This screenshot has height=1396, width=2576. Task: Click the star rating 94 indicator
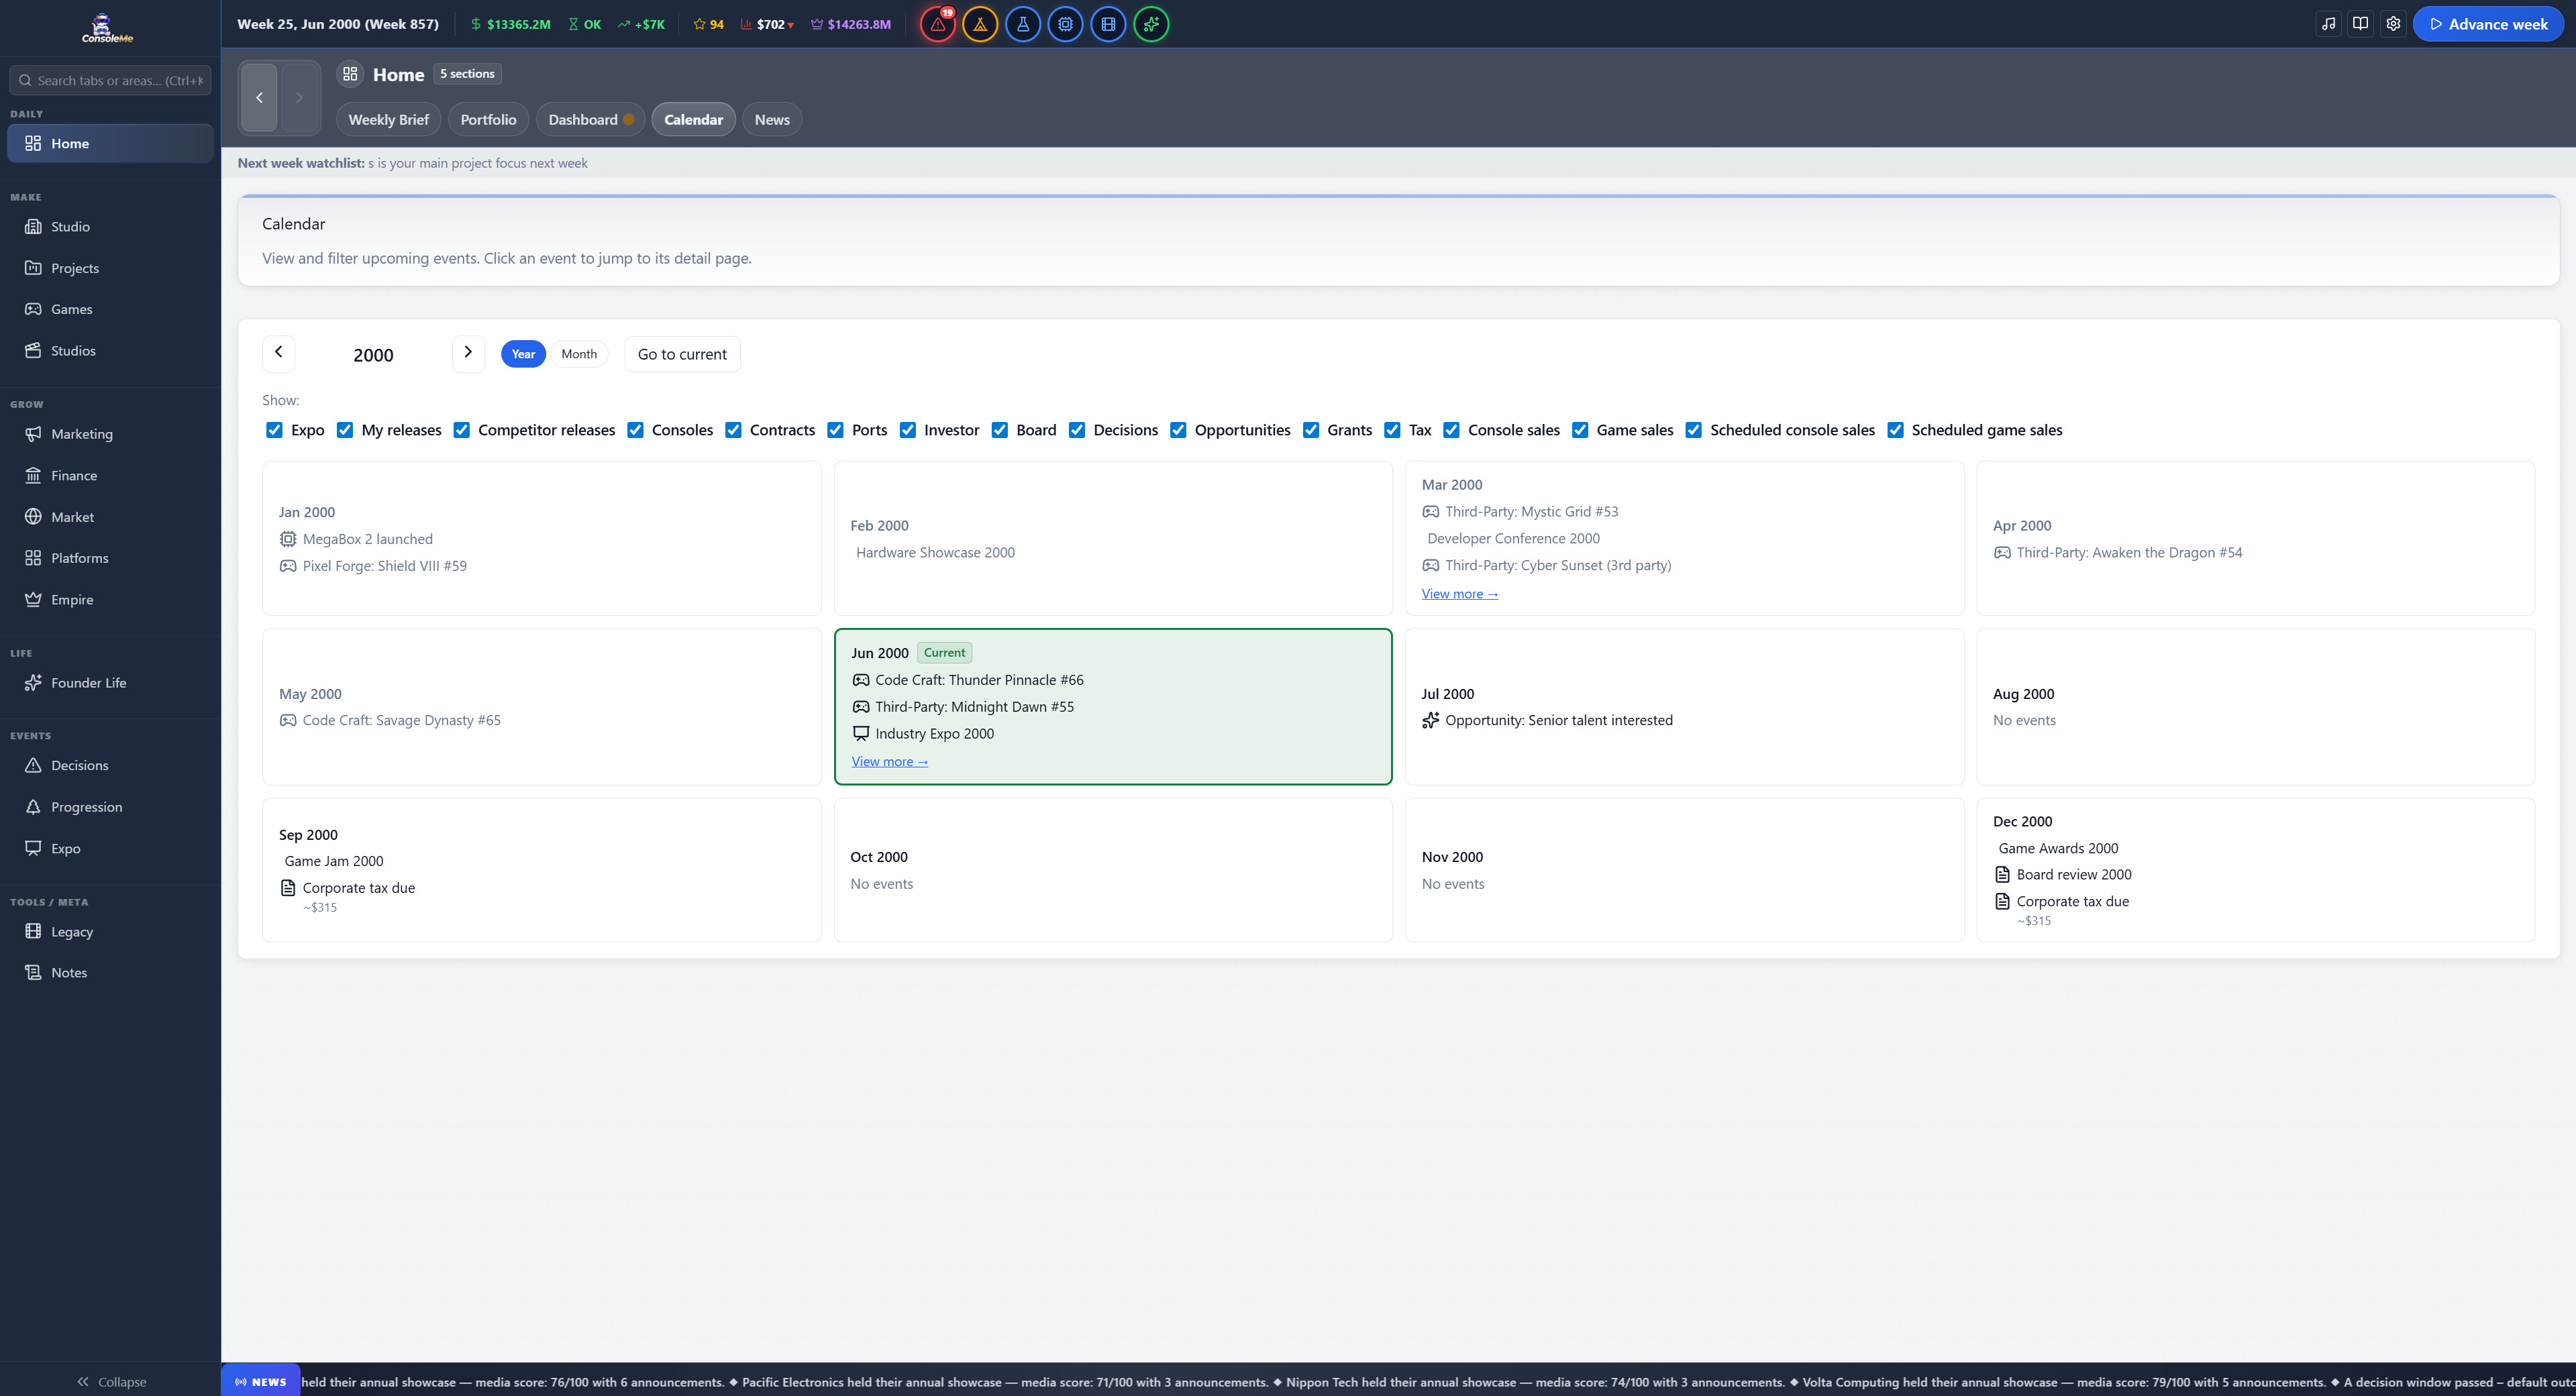(708, 24)
